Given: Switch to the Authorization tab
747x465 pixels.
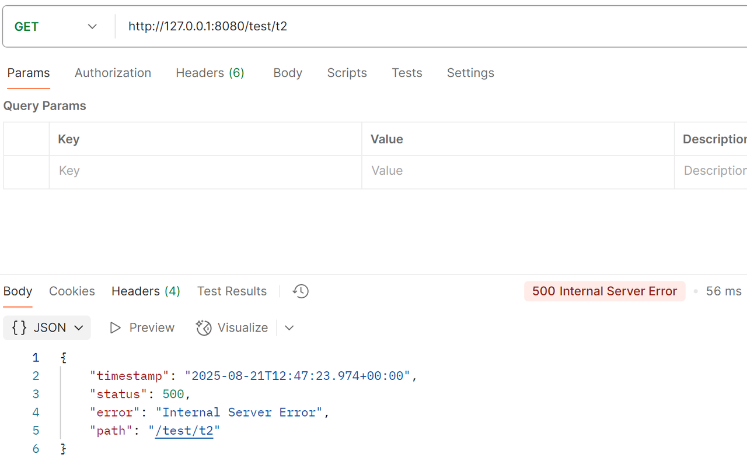Looking at the screenshot, I should (x=113, y=73).
